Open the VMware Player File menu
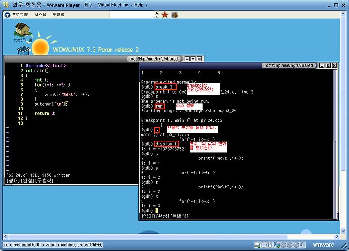 point(88,5)
